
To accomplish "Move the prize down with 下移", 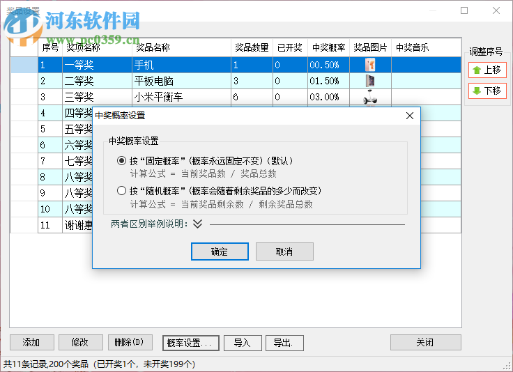I will tap(487, 91).
